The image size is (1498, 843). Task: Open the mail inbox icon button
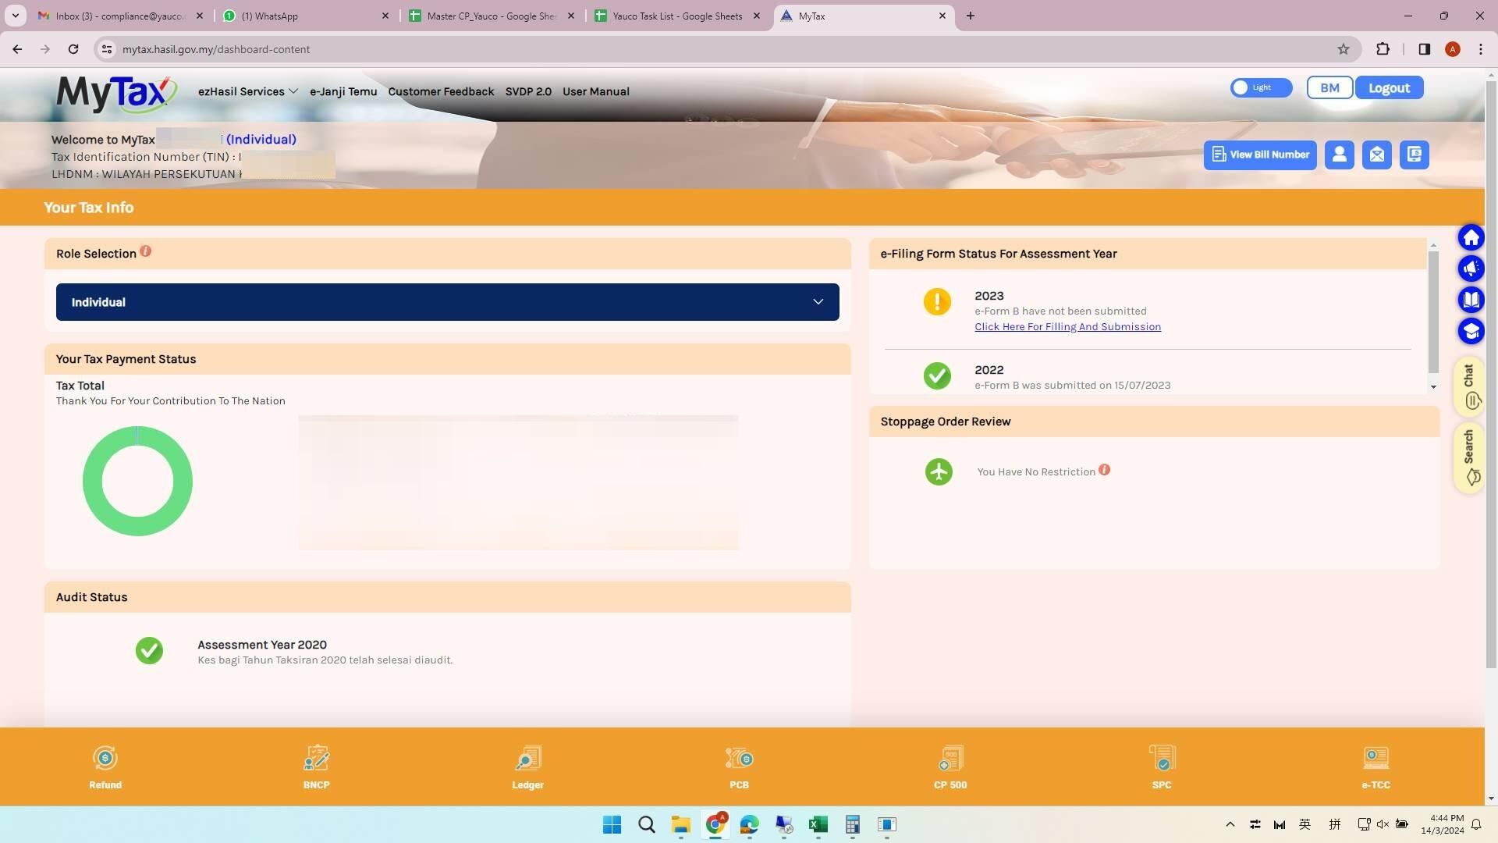point(1377,155)
